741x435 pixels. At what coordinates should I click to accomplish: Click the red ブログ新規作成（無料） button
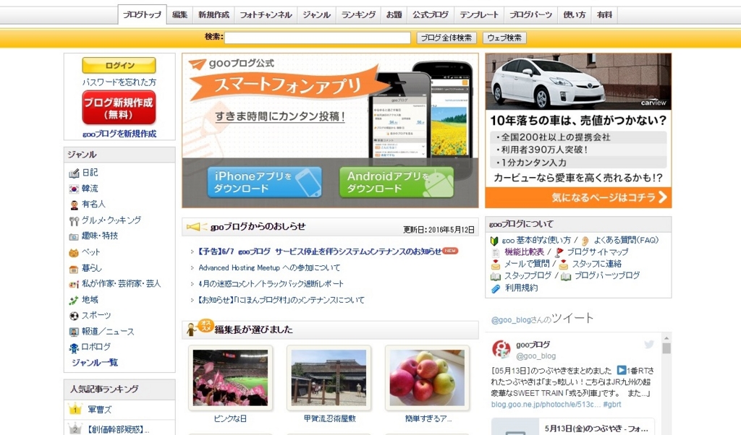pos(119,108)
